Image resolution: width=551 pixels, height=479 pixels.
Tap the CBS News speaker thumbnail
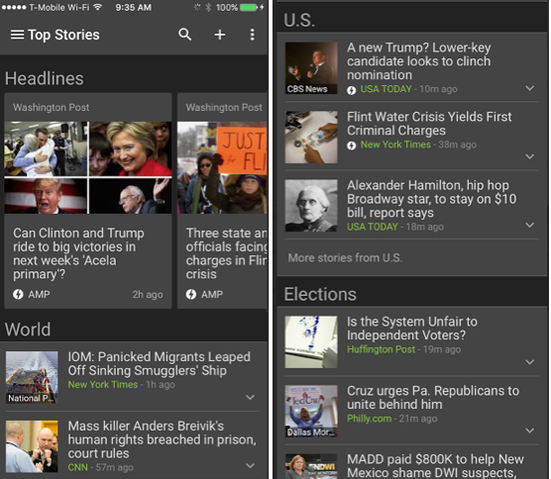[x=311, y=68]
